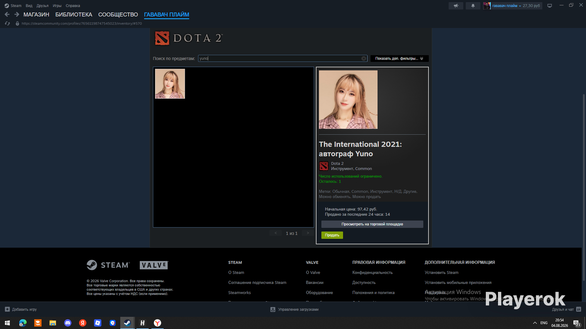Image resolution: width=586 pixels, height=329 pixels.
Task: Go to the СООБЩЕСТВО tab
Action: pos(118,14)
